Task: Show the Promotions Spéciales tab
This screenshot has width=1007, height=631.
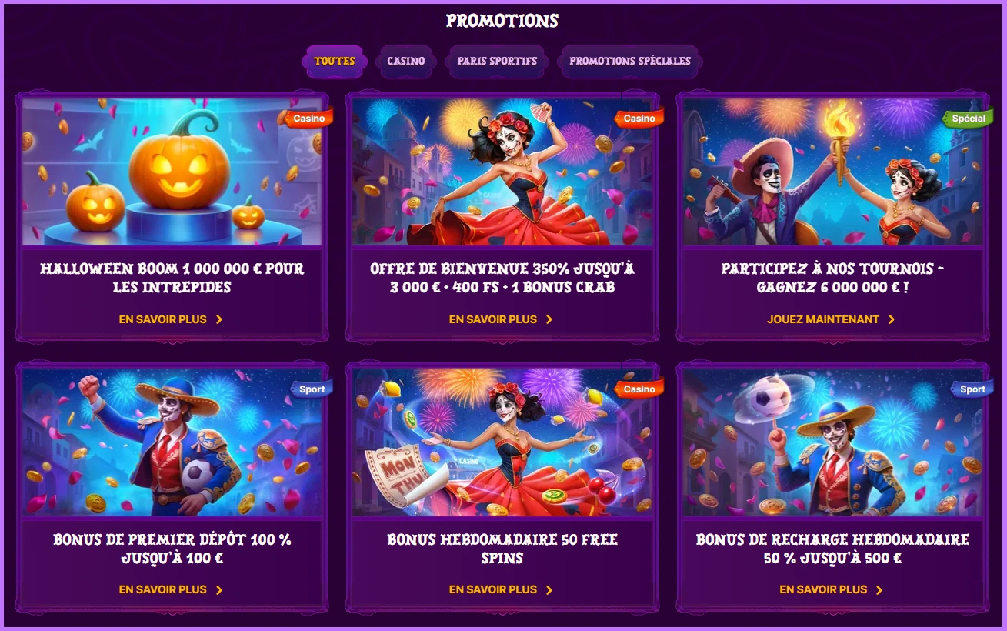Action: click(x=630, y=61)
